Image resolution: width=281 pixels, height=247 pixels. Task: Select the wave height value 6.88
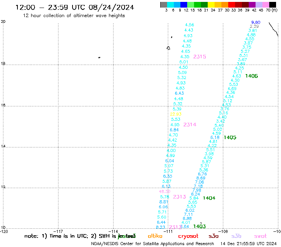(x=187, y=218)
